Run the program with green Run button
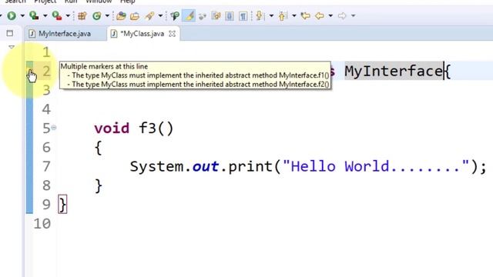Screen dimensions: 493x277 tap(12, 15)
